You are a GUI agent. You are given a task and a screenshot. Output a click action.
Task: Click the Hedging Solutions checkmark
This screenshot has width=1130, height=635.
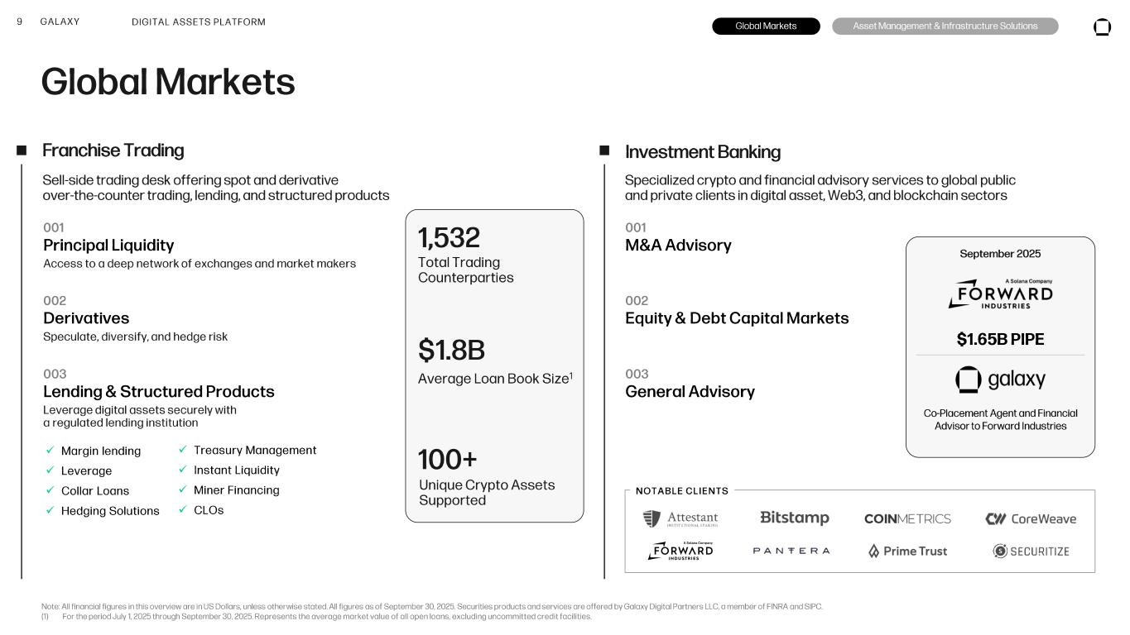(x=50, y=511)
